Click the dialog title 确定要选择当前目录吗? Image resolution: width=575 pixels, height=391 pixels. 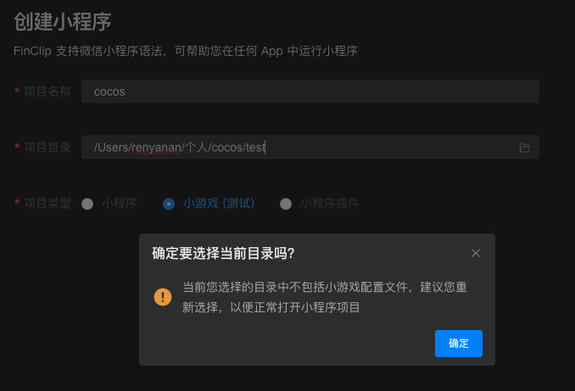(223, 253)
